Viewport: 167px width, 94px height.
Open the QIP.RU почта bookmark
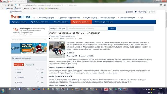52,9
